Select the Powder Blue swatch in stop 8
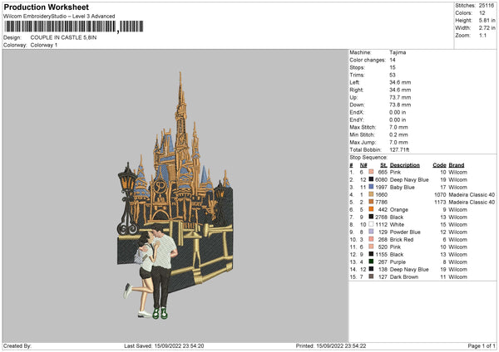499x352 pixels. click(373, 232)
